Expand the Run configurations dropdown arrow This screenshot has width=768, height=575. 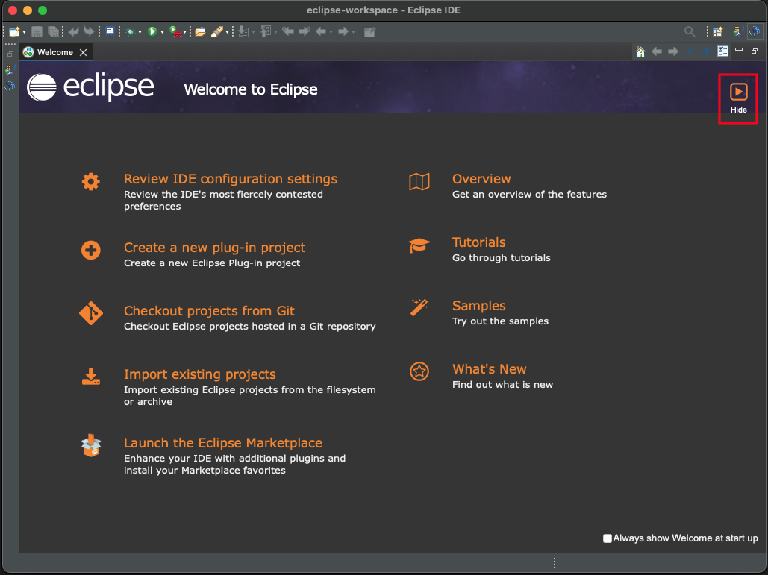[x=162, y=32]
